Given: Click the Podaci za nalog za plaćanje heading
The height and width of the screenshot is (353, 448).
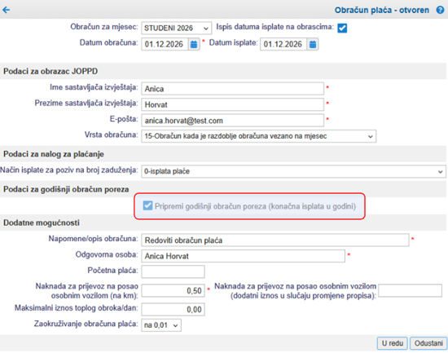Looking at the screenshot, I should pyautogui.click(x=54, y=154).
